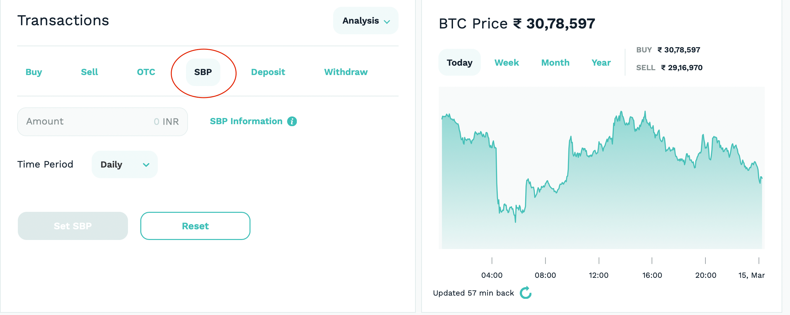Click the SBP Information info icon
Viewport: 790px width, 315px height.
click(292, 121)
